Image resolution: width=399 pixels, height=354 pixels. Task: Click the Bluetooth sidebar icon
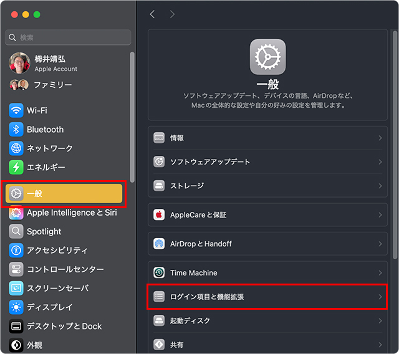16,130
